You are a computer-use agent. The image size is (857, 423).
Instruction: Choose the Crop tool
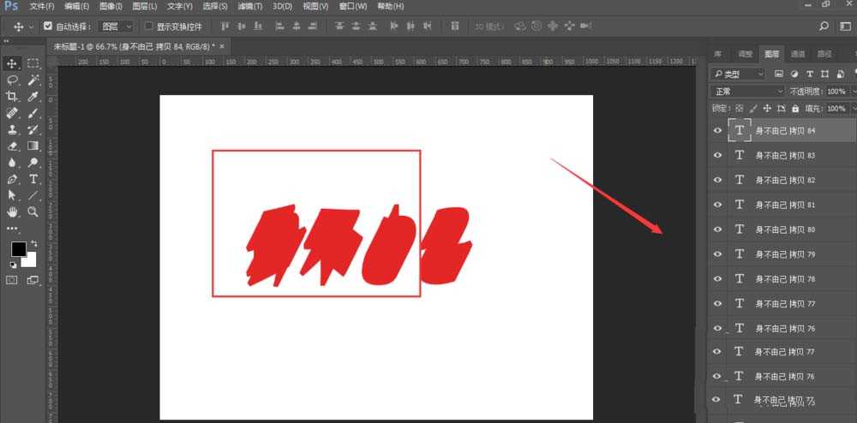(x=13, y=96)
